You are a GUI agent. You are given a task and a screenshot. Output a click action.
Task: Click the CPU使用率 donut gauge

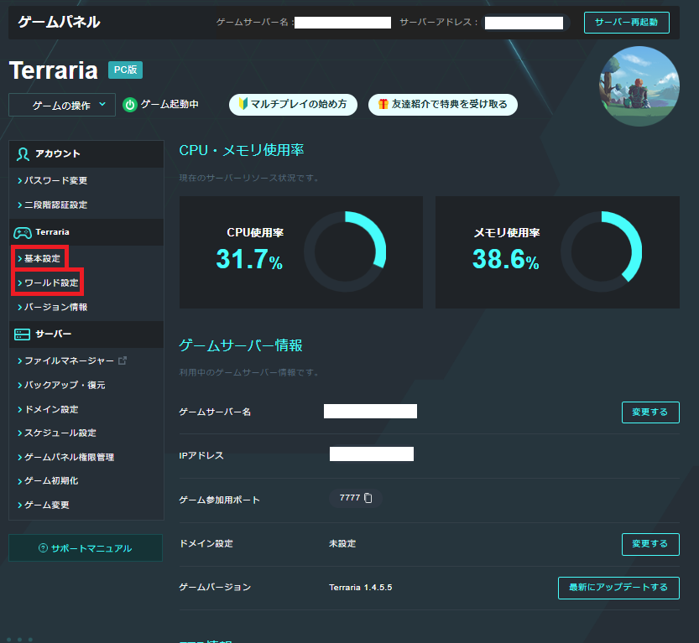pos(344,252)
